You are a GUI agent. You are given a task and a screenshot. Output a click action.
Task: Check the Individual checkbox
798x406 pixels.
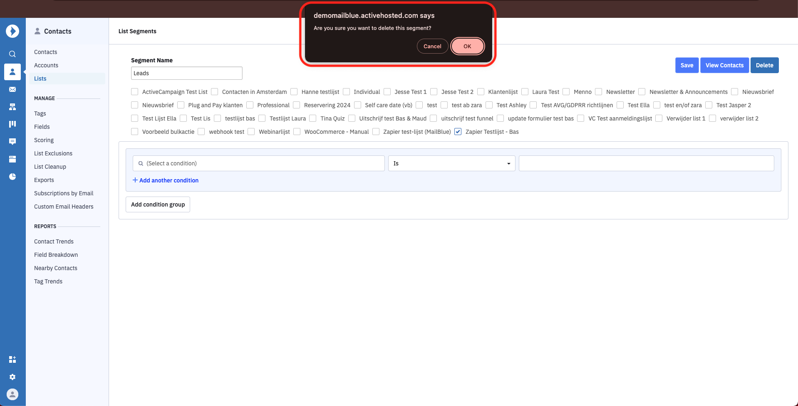click(x=346, y=92)
